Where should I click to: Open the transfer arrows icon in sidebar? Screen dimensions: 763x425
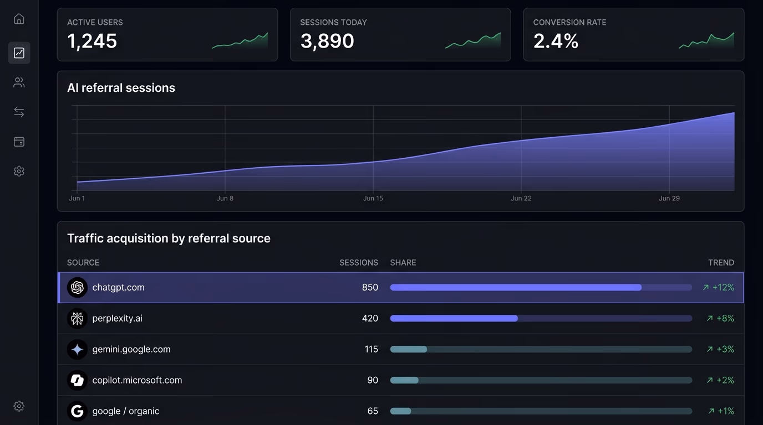point(19,112)
